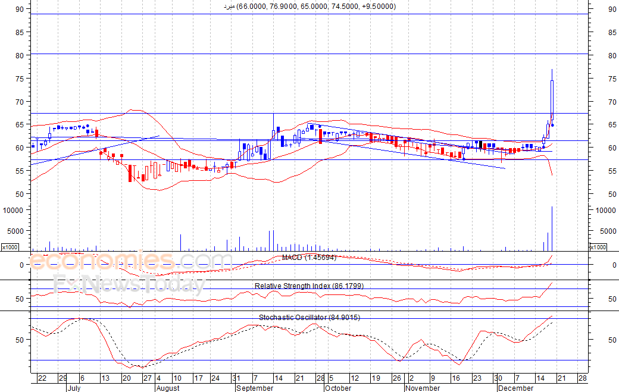Click the August month label on time axis
Screen dimensions: 619x392
click(x=168, y=388)
